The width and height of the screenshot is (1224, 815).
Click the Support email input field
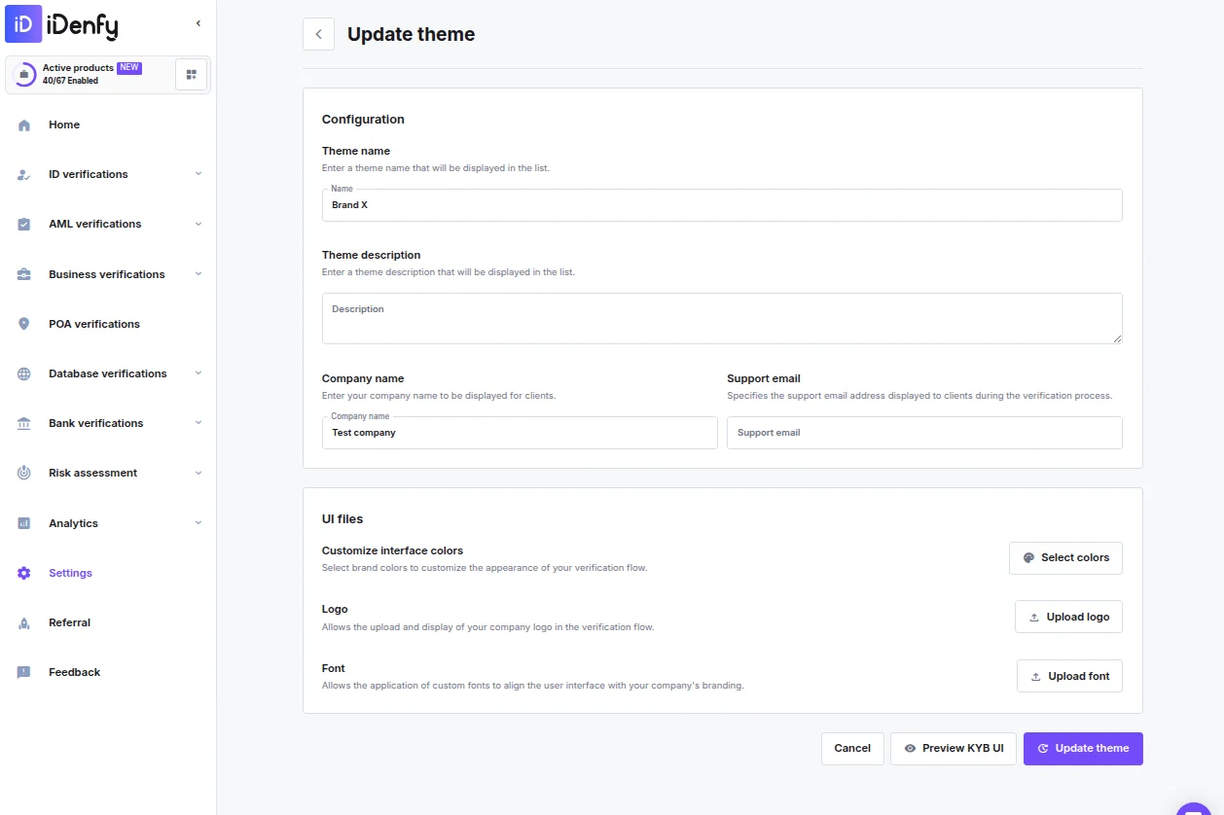[x=924, y=433]
